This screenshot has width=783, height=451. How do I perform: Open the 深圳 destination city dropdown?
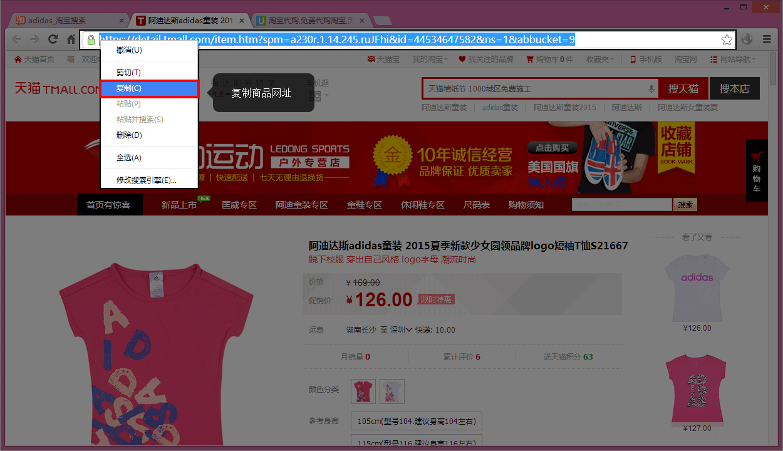tap(402, 329)
